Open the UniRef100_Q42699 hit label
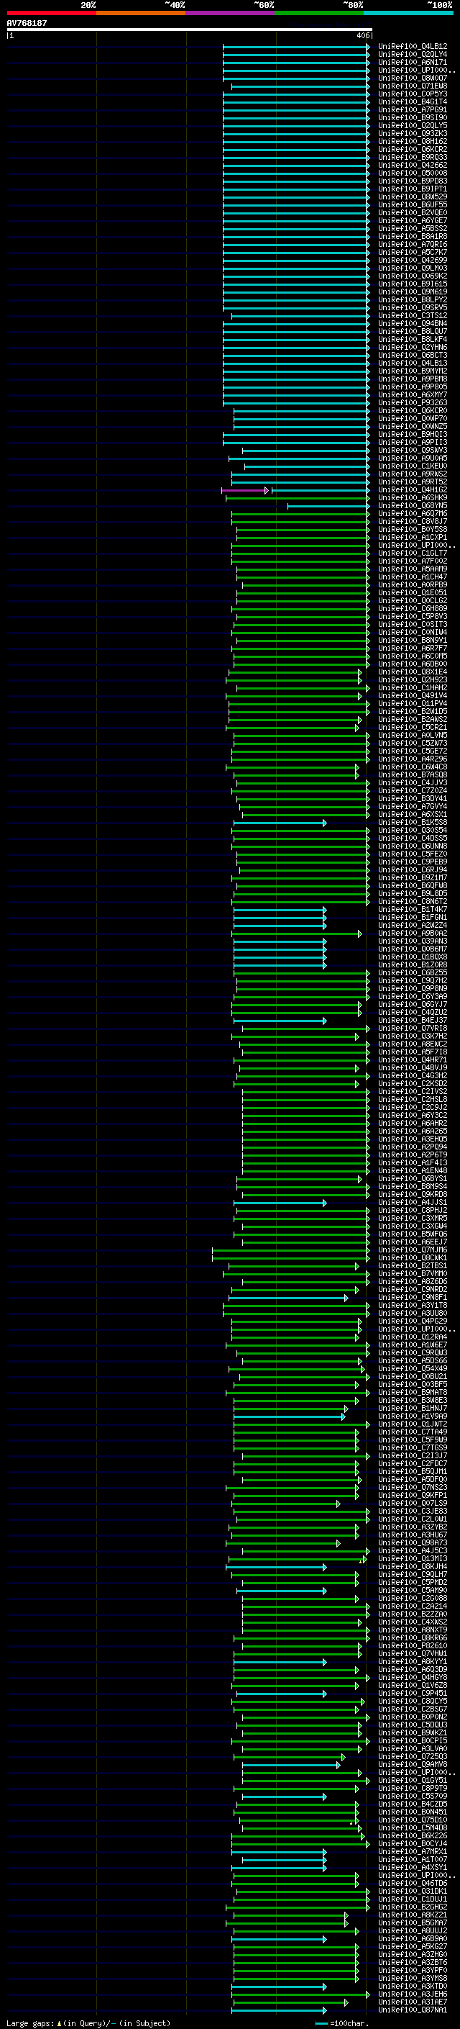Image resolution: width=460 pixels, height=2029 pixels. coord(412,260)
